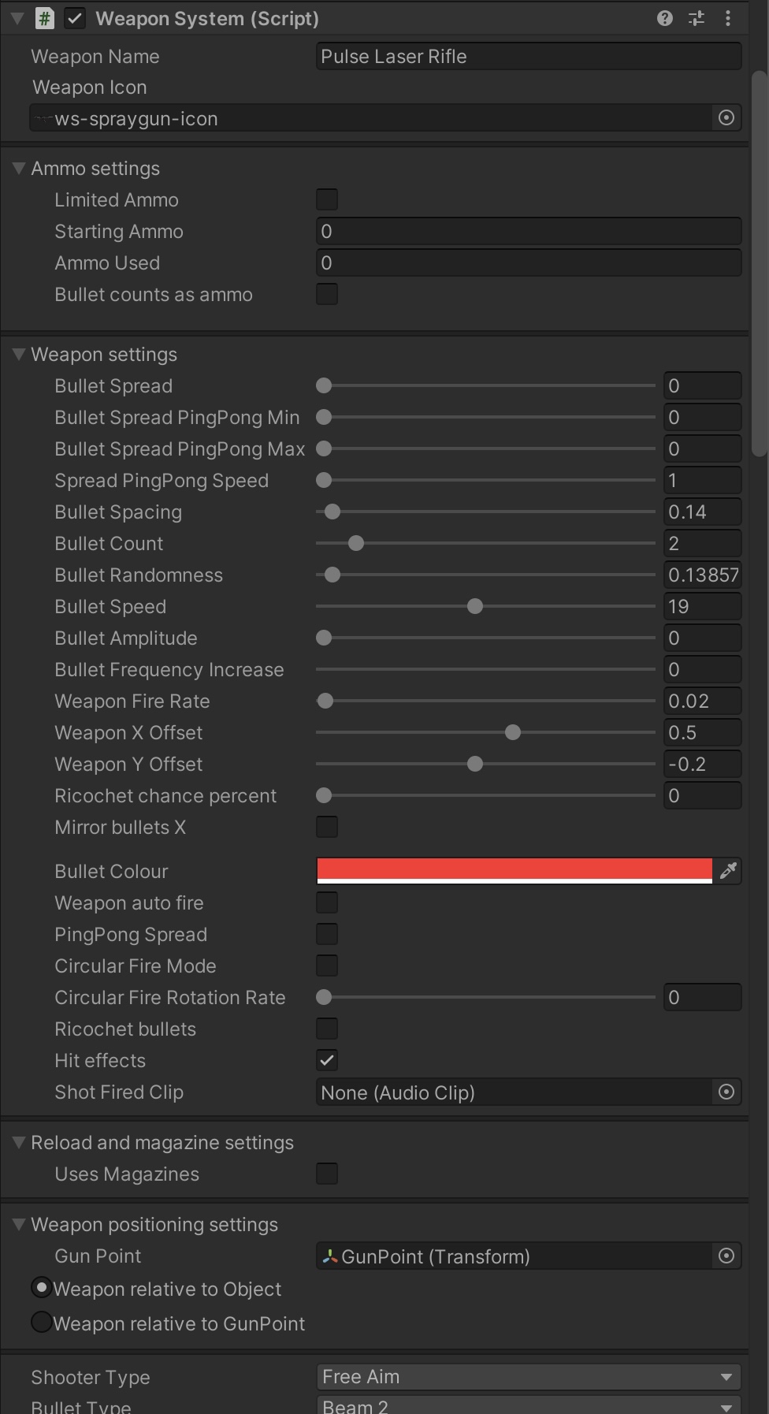Viewport: 769px width, 1414px height.
Task: Collapse the Ammo settings section
Action: click(x=19, y=169)
